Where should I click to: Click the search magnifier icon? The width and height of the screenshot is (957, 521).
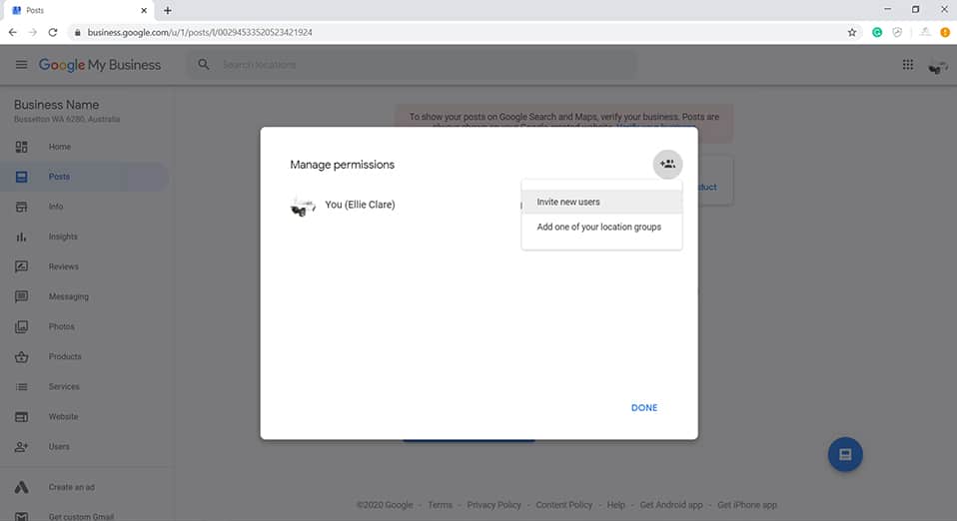tap(203, 64)
